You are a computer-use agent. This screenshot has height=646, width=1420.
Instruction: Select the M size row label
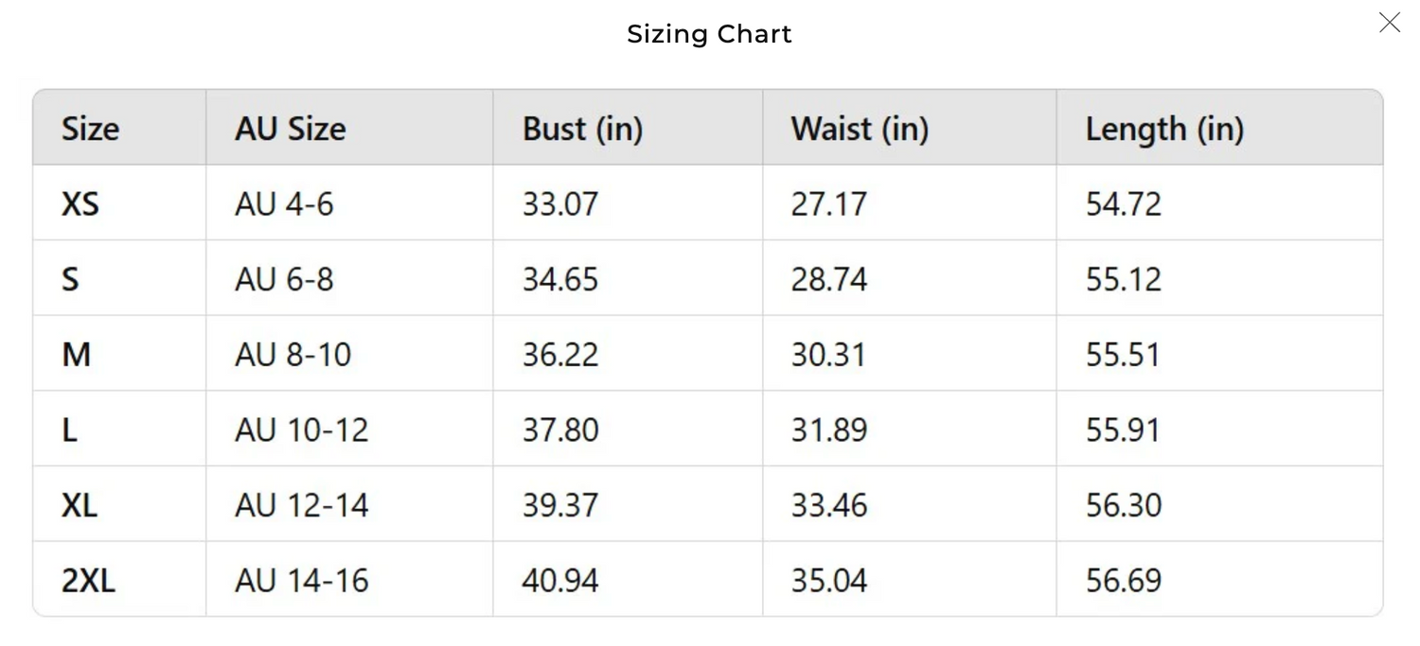(x=76, y=355)
